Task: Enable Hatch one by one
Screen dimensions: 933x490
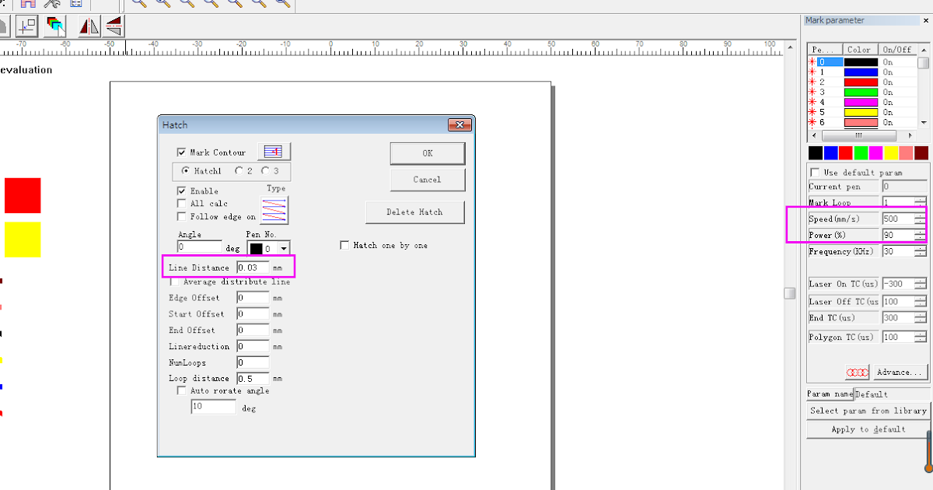Action: pos(344,243)
